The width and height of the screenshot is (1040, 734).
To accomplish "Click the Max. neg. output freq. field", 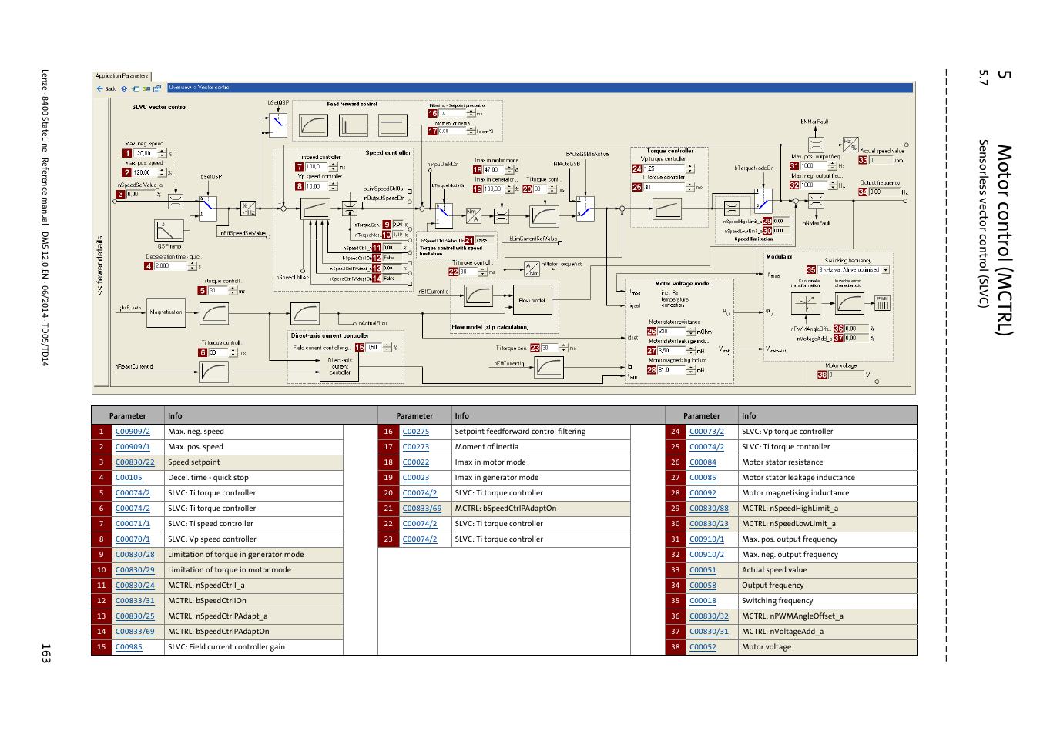I will (x=814, y=185).
